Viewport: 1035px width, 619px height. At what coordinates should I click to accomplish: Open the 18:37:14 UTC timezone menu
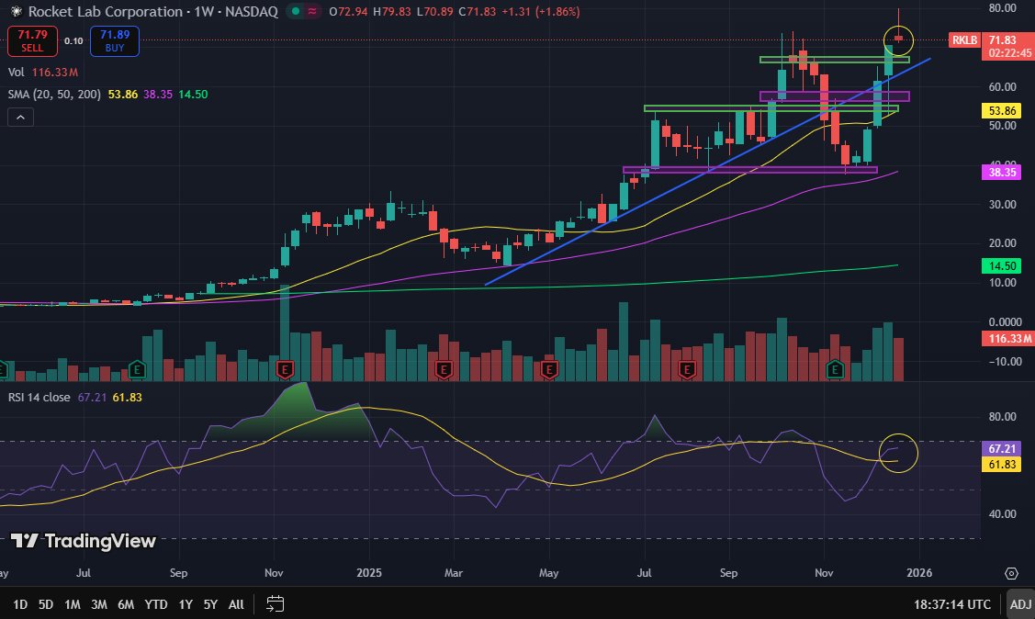tap(951, 603)
